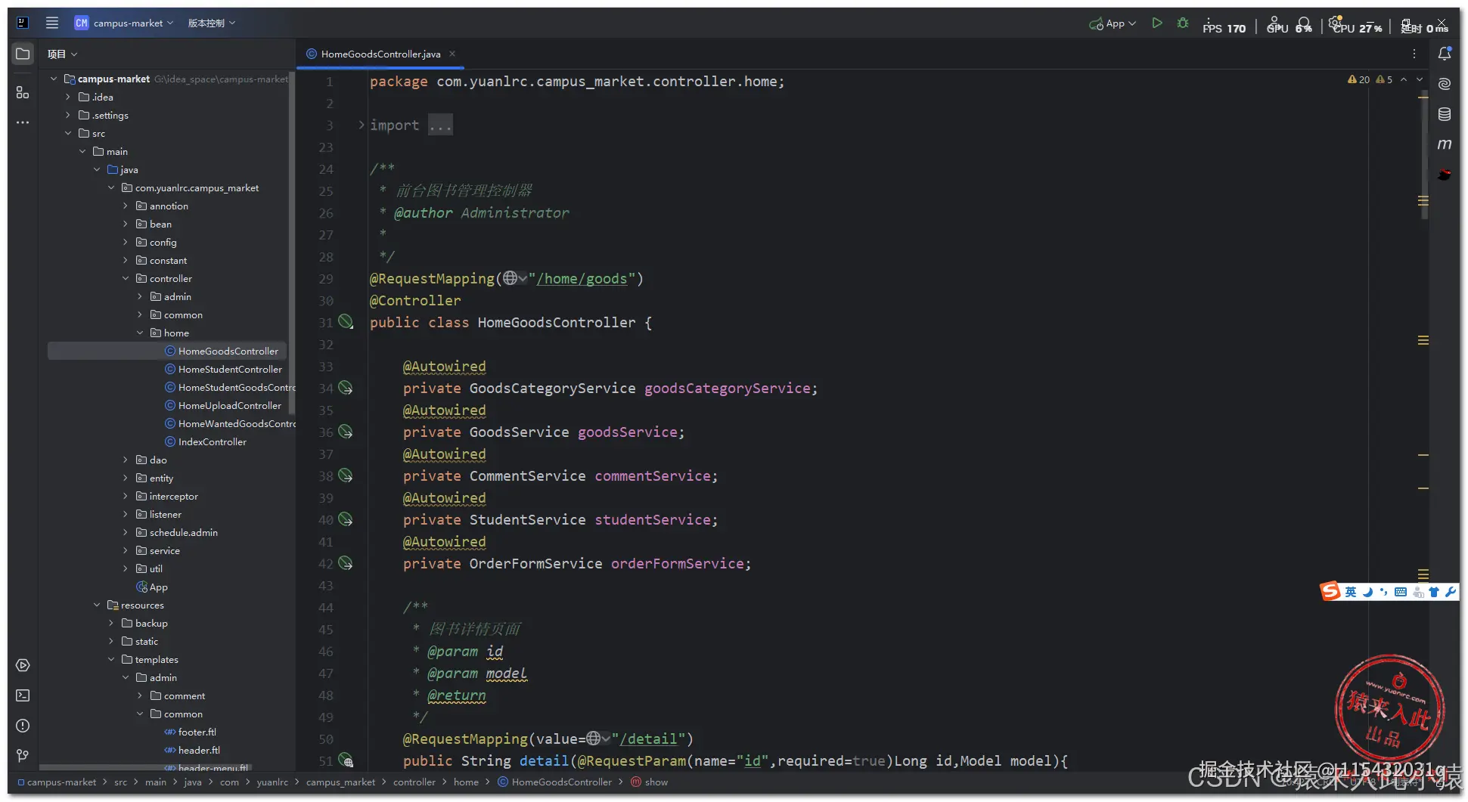Image resolution: width=1468 pixels, height=802 pixels.
Task: Select footer.ftl in the project tree
Action: [x=197, y=732]
